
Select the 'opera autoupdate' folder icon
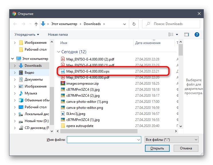[63, 126]
